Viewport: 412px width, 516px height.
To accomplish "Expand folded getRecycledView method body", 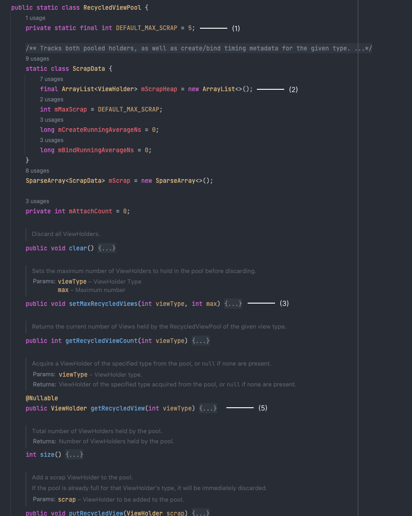I will click(208, 408).
